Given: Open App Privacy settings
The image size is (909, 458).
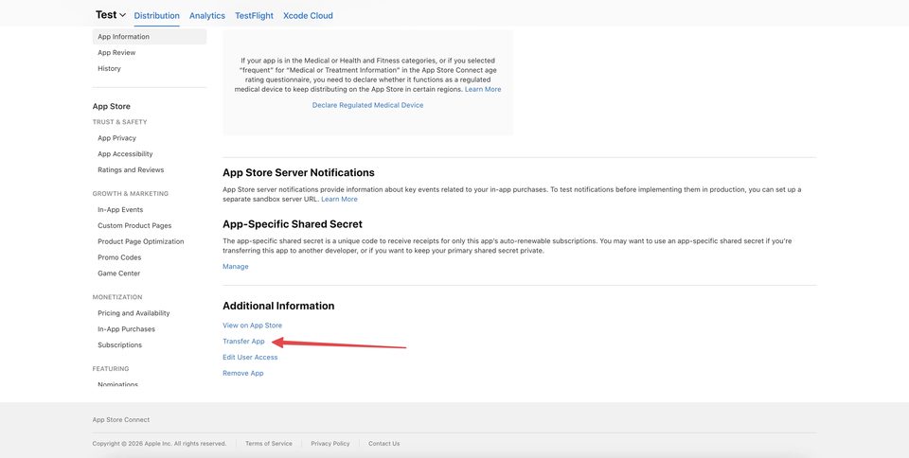Looking at the screenshot, I should (116, 138).
